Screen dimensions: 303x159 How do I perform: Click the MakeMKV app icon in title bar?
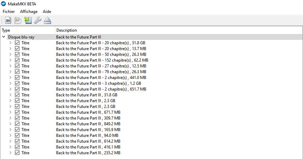tap(4, 4)
